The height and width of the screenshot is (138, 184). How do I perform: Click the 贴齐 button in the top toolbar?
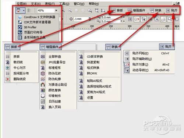pyautogui.click(x=172, y=11)
